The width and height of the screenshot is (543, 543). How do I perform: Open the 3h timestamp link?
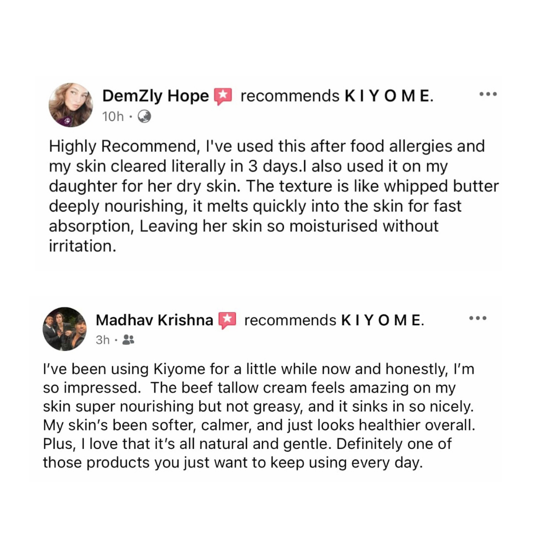[103, 340]
